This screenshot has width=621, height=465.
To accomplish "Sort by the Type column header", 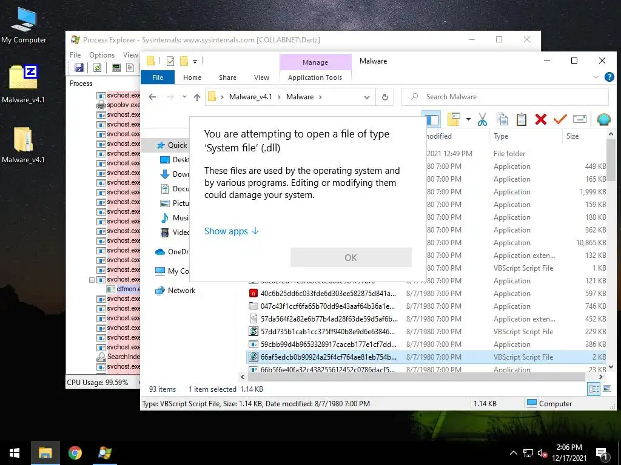I will point(501,136).
